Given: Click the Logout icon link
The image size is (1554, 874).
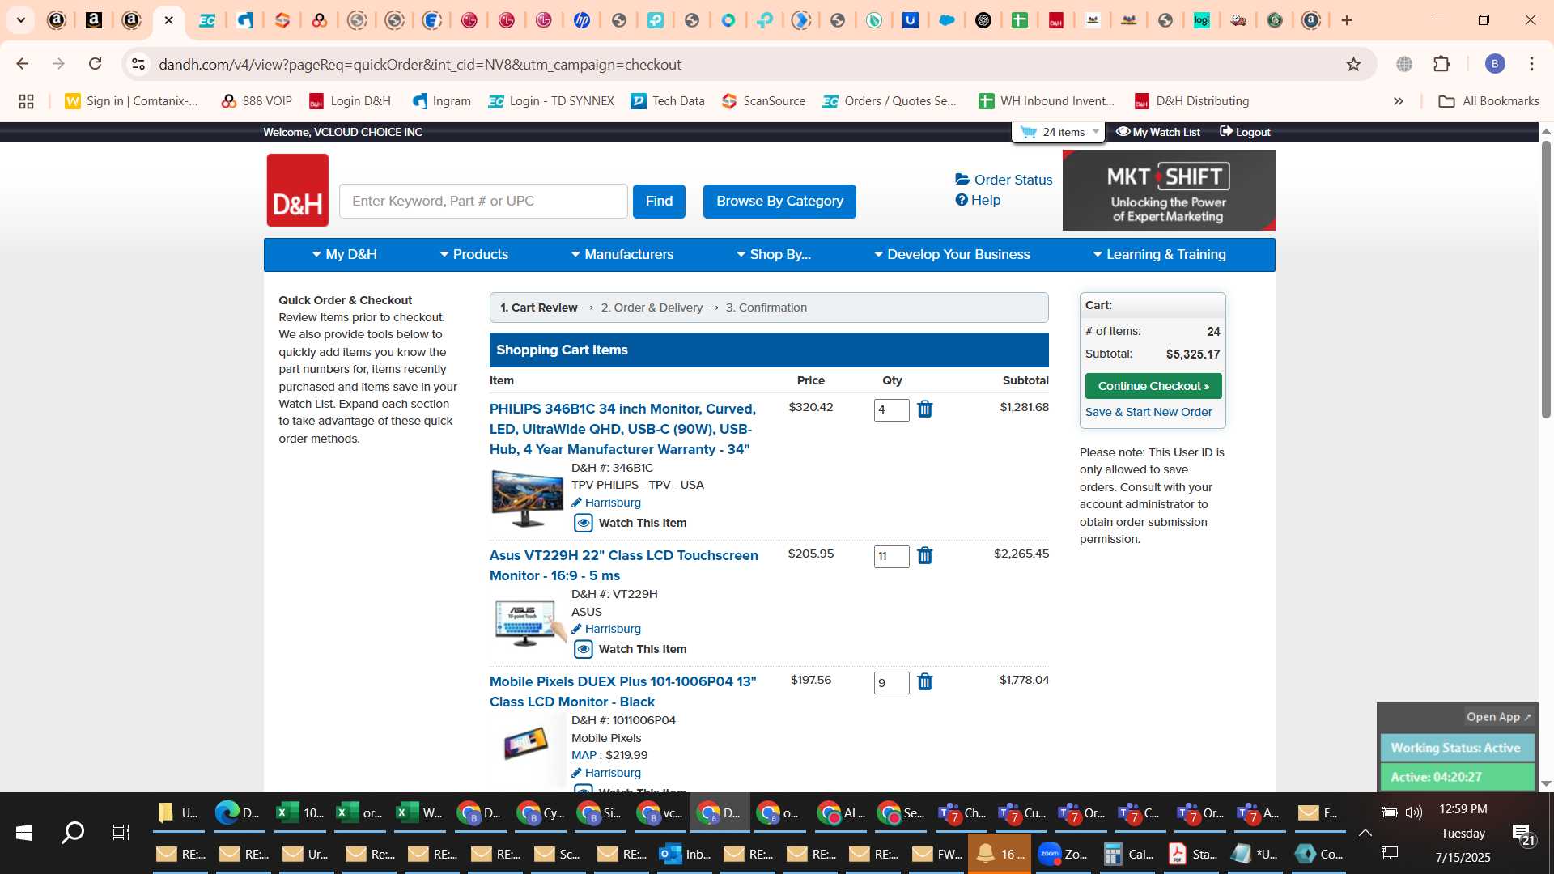Looking at the screenshot, I should pos(1245,132).
